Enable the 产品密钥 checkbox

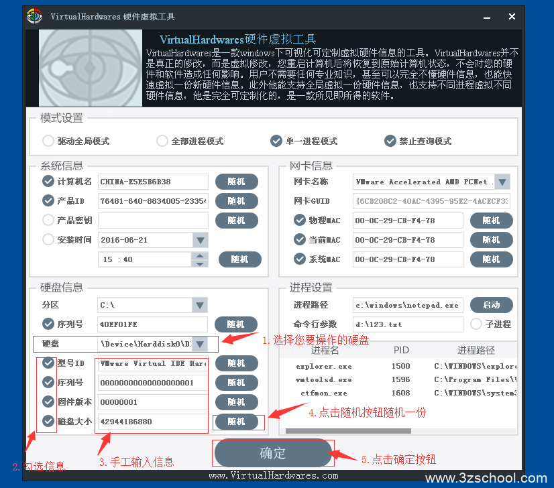[x=48, y=220]
